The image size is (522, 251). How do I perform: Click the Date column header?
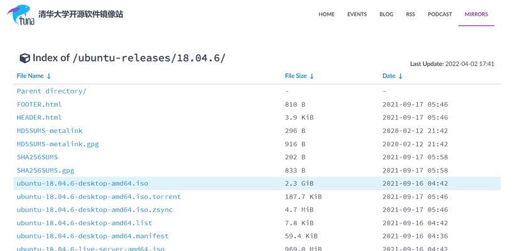click(x=388, y=76)
